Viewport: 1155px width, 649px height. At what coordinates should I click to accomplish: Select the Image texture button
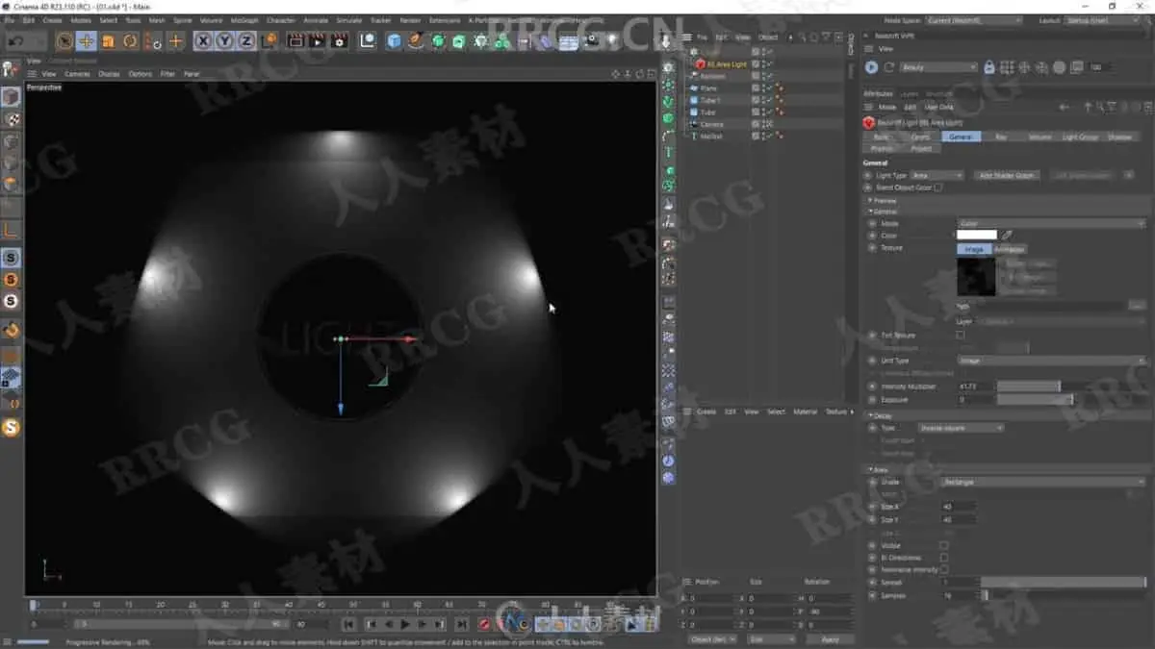click(x=974, y=249)
